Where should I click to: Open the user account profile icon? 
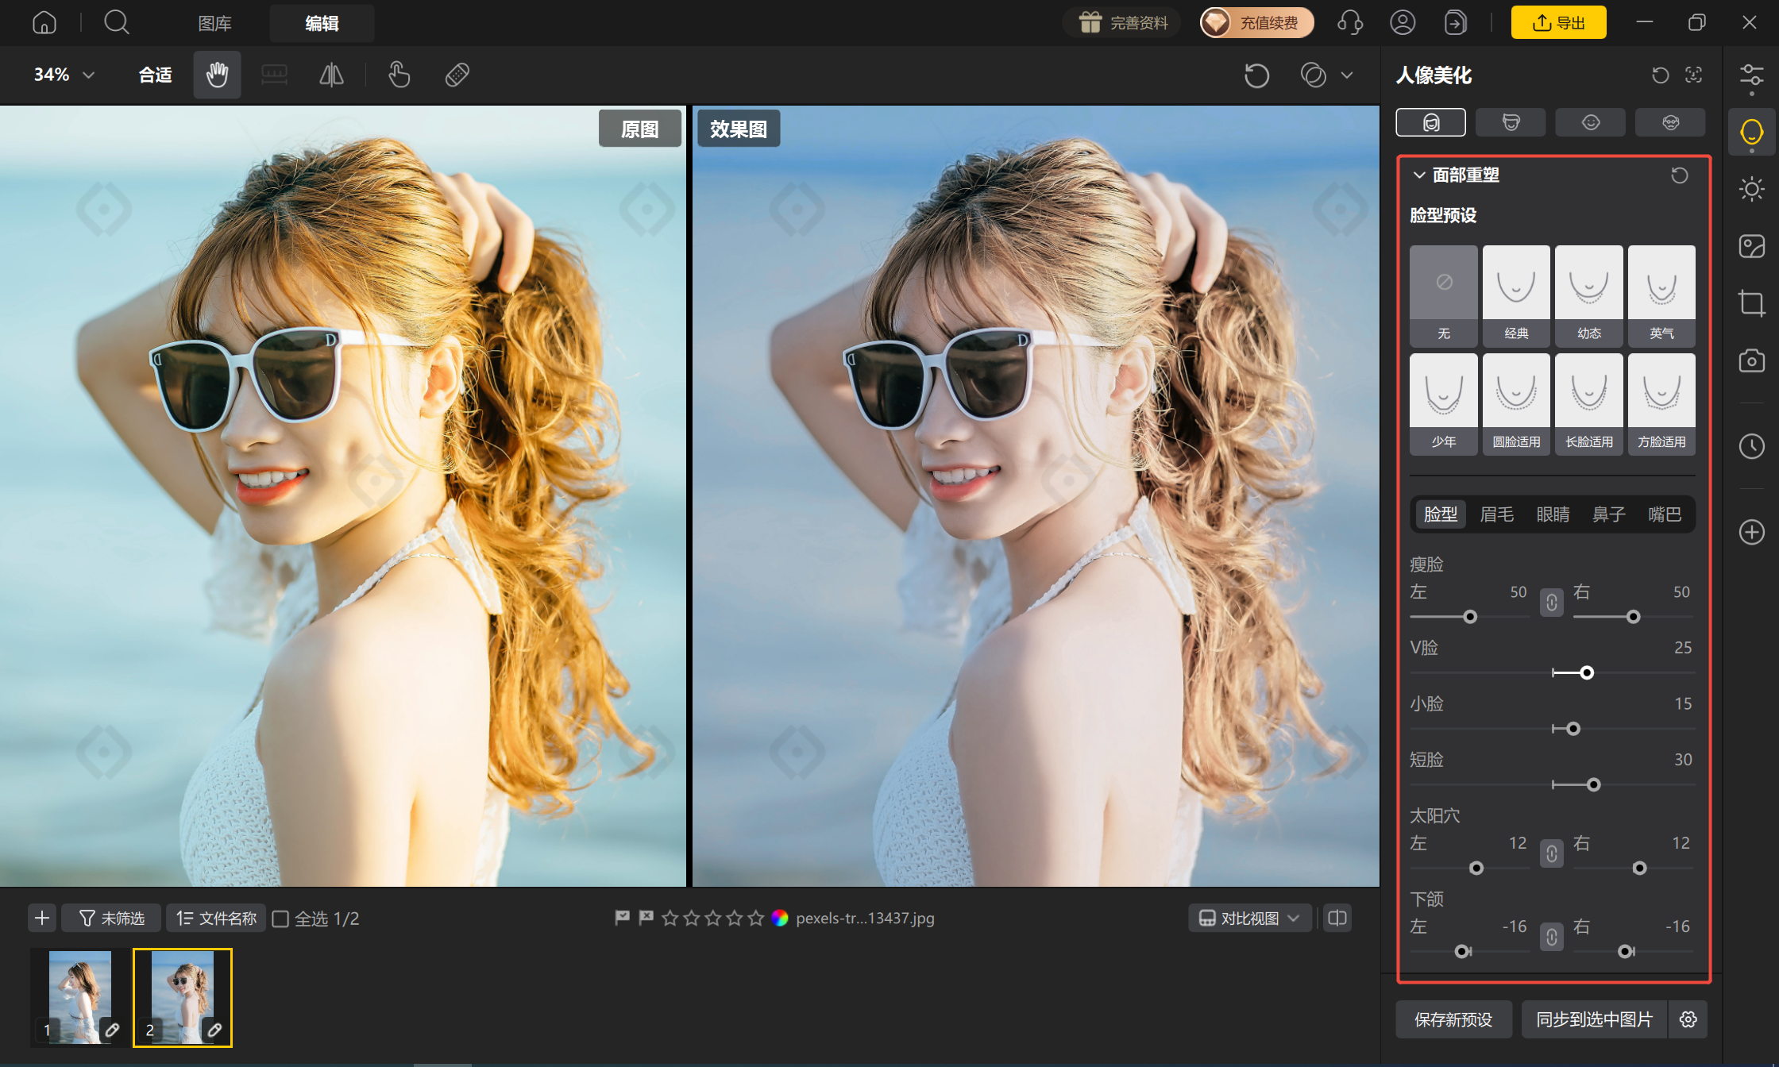tap(1403, 23)
